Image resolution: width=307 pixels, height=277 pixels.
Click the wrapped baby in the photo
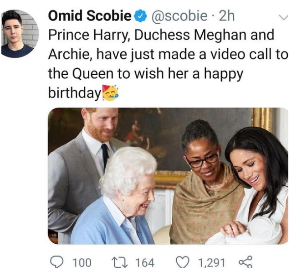tap(248, 231)
